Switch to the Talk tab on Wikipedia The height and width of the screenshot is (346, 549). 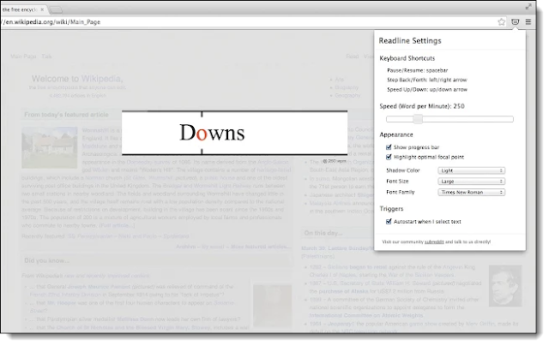pos(46,57)
